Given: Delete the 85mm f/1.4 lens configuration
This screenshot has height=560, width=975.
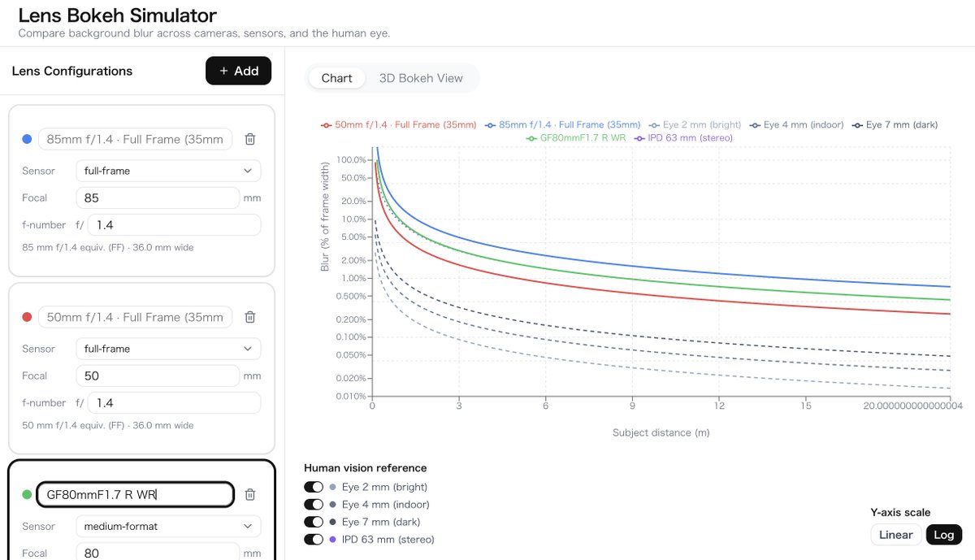Looking at the screenshot, I should 250,139.
